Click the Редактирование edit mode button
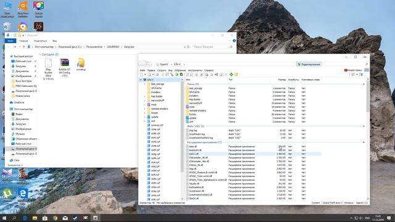 point(309,64)
